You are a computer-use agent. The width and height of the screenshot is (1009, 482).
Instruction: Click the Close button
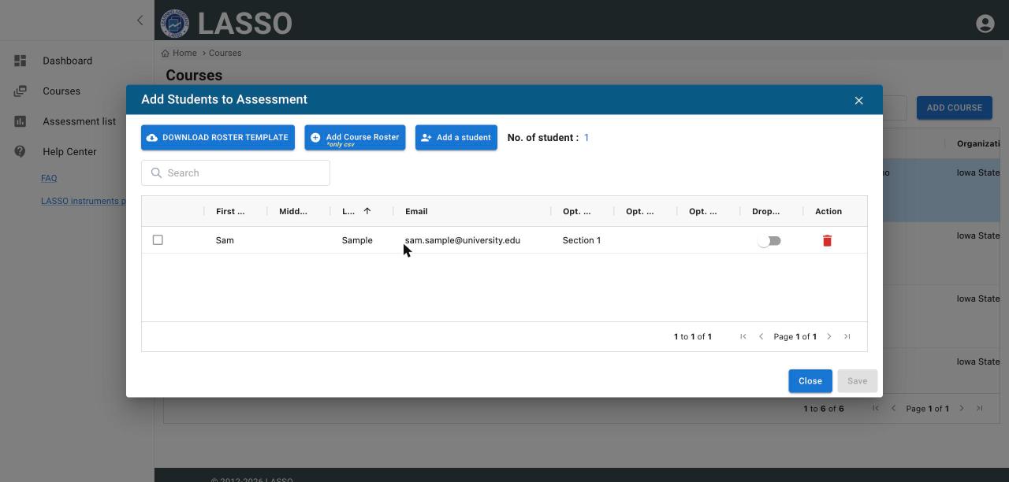tap(810, 381)
